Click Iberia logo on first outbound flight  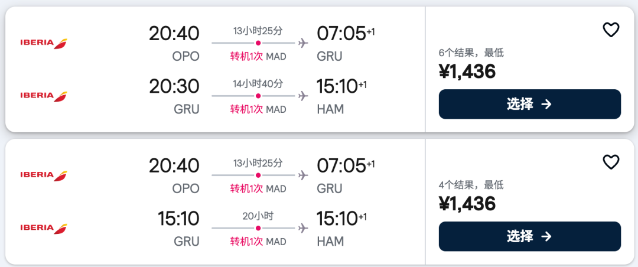tap(44, 43)
